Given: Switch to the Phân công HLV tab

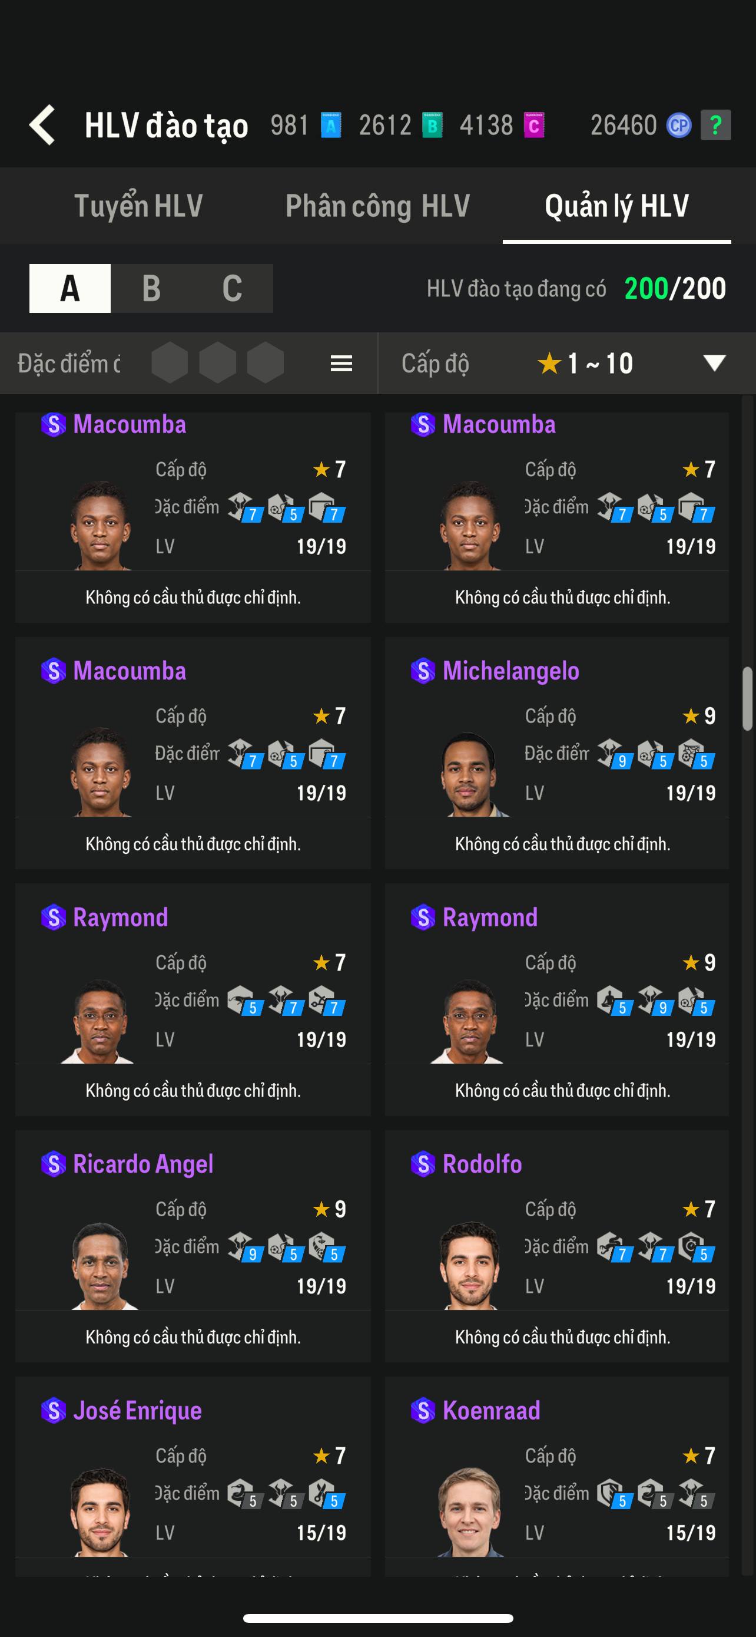Looking at the screenshot, I should (377, 206).
